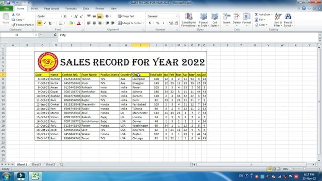Toggle Italic formatting
Image resolution: width=322 pixels, height=181 pixels.
tap(45, 23)
